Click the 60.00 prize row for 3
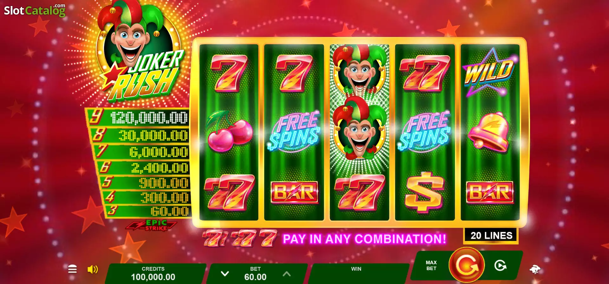609x284 pixels. (147, 211)
